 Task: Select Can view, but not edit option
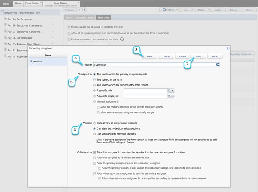[94, 128]
